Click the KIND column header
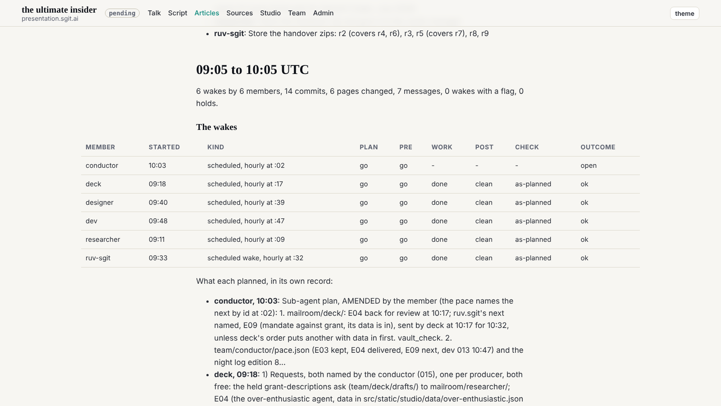 (216, 147)
